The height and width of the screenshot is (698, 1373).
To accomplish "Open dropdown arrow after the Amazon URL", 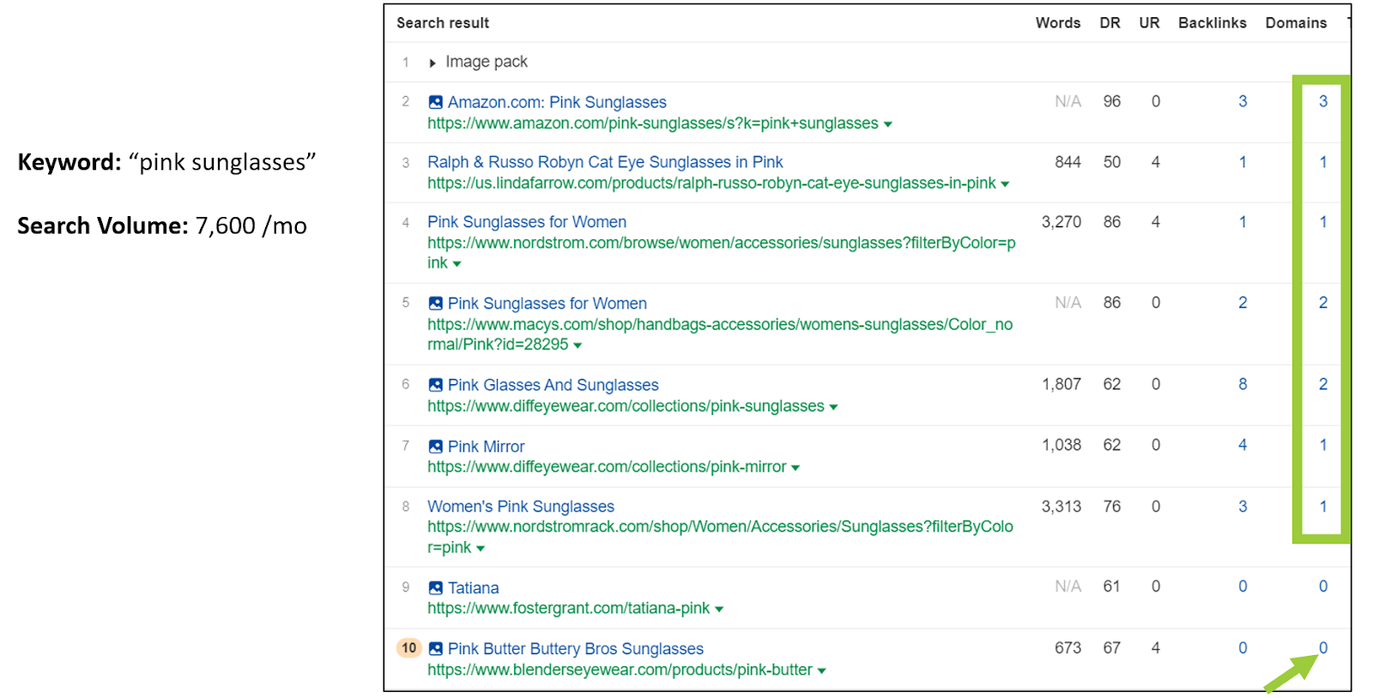I will [x=888, y=124].
